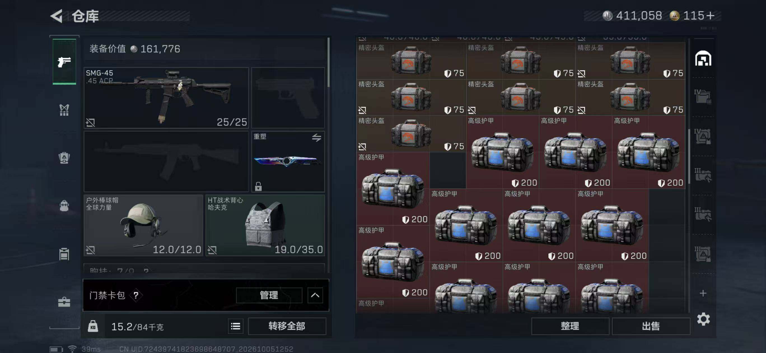Click the equipment panel vertical scrollbar
The image size is (766, 353).
pyautogui.click(x=328, y=62)
